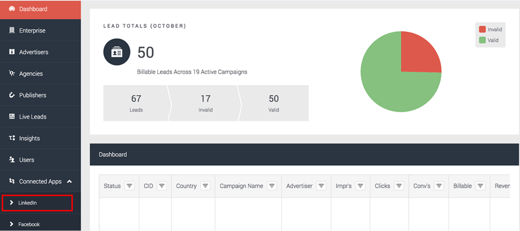Open filter for Clicks column

pyautogui.click(x=399, y=186)
